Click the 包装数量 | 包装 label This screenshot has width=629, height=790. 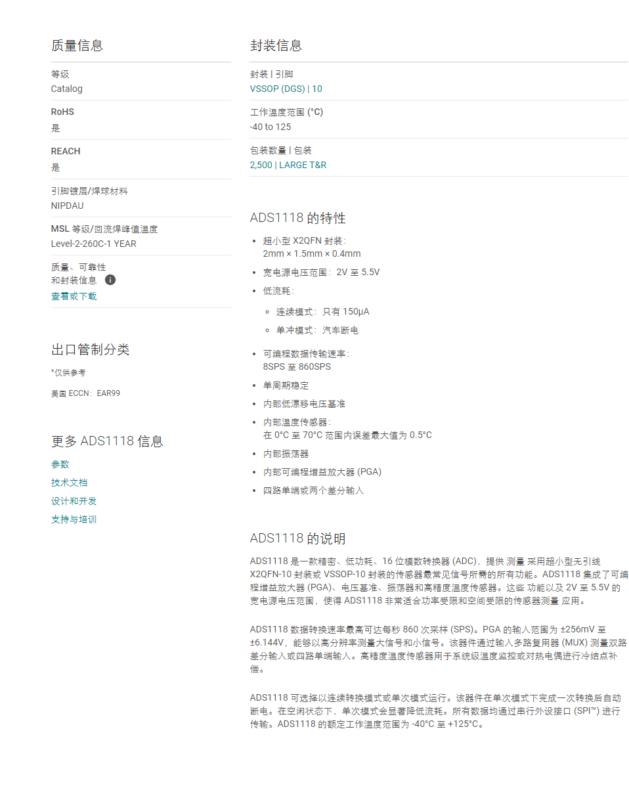click(281, 150)
